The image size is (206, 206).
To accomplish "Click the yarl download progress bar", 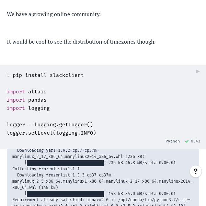I will coord(65,163).
